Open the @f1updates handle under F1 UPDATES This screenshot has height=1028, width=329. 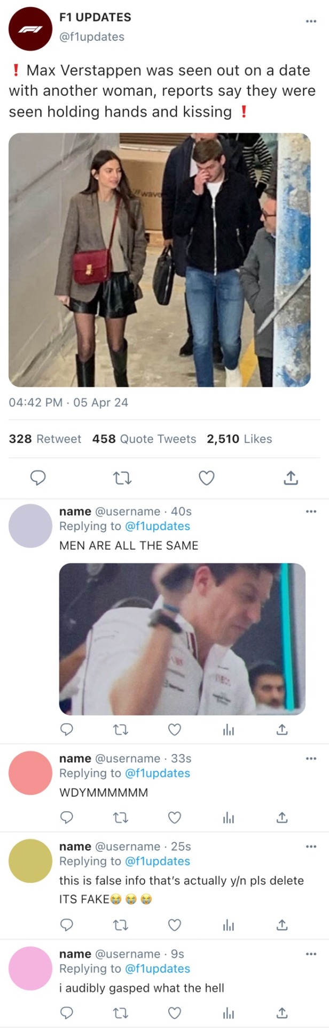[x=92, y=37]
